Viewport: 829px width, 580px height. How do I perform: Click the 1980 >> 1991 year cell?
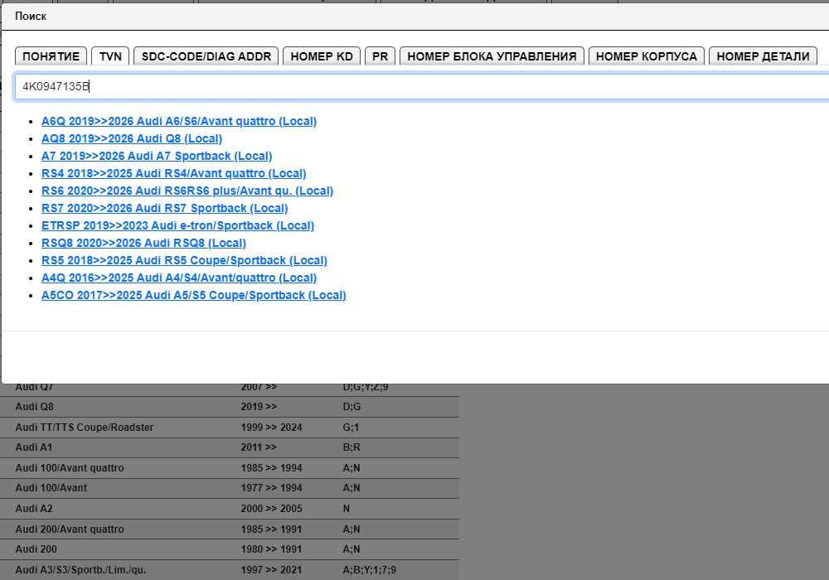point(271,549)
